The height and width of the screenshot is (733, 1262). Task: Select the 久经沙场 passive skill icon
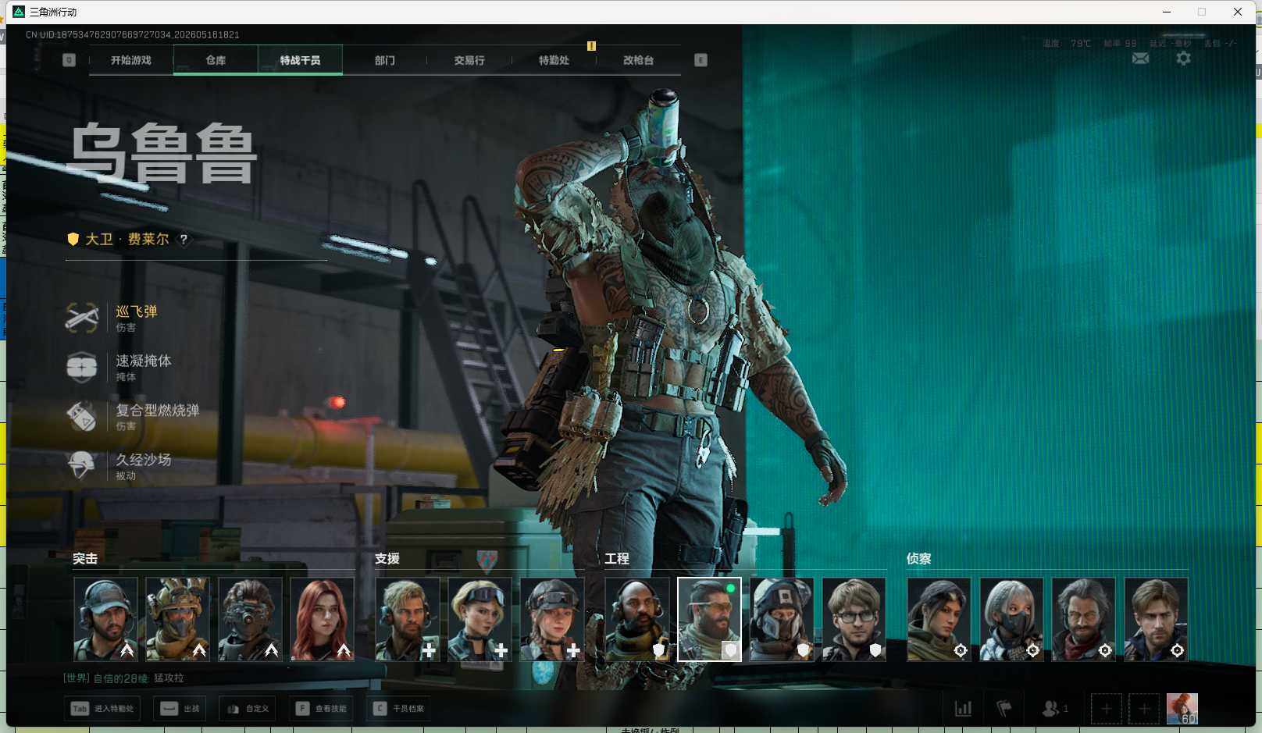pos(82,465)
